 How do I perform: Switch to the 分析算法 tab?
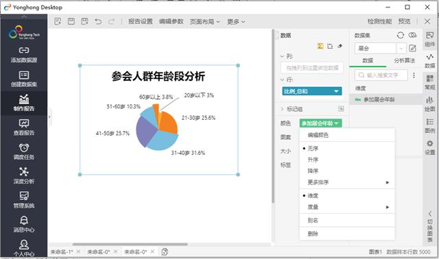404,60
